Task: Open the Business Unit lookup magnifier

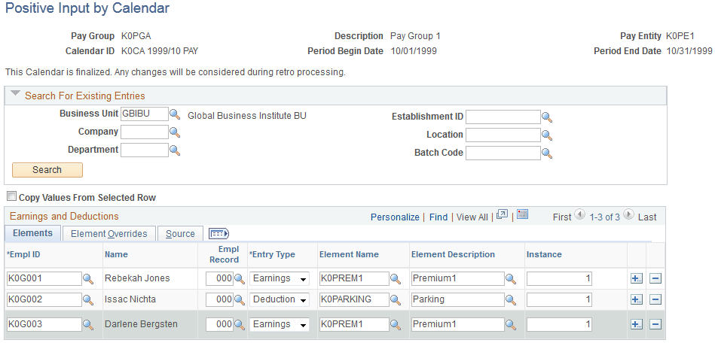Action: coord(174,114)
